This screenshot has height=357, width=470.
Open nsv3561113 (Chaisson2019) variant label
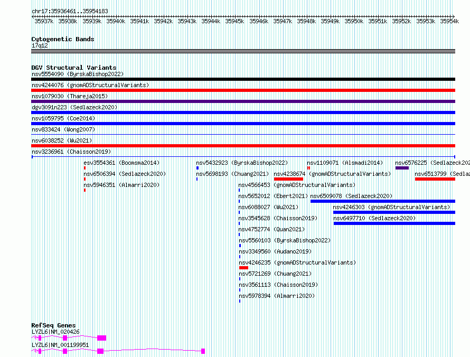[278, 285]
